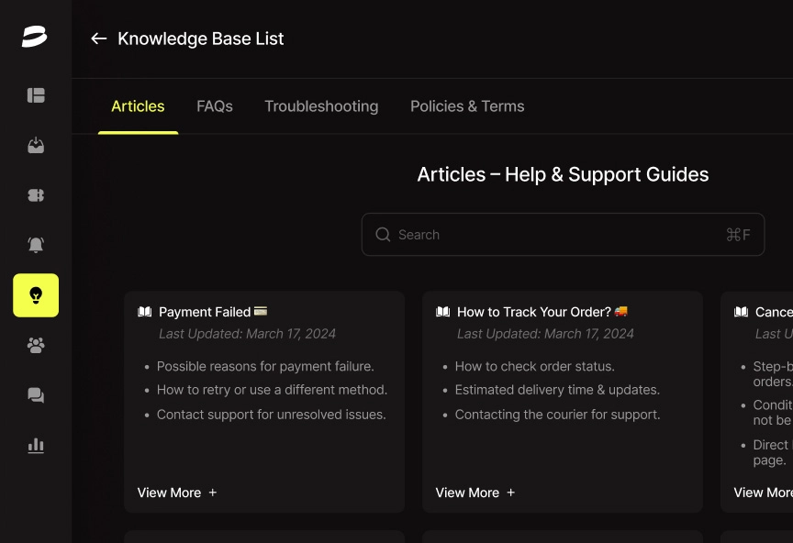Open the tickets icon in sidebar
The width and height of the screenshot is (793, 543).
(36, 195)
